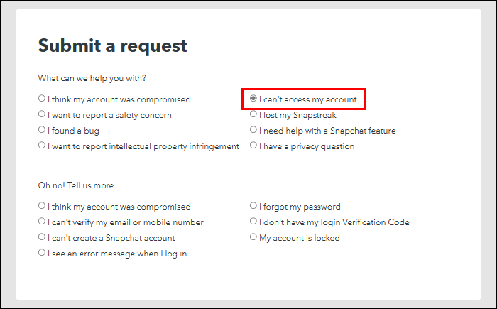Choose the 'I found a bug' option
The height and width of the screenshot is (309, 497).
pyautogui.click(x=42, y=130)
